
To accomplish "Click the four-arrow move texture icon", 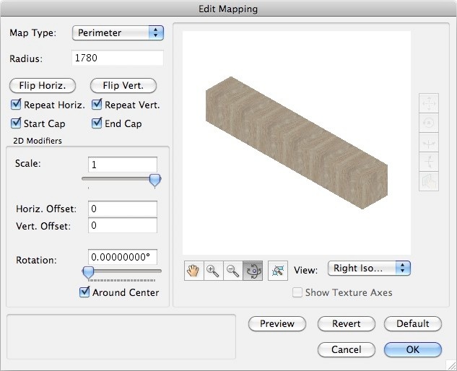I will pos(428,103).
